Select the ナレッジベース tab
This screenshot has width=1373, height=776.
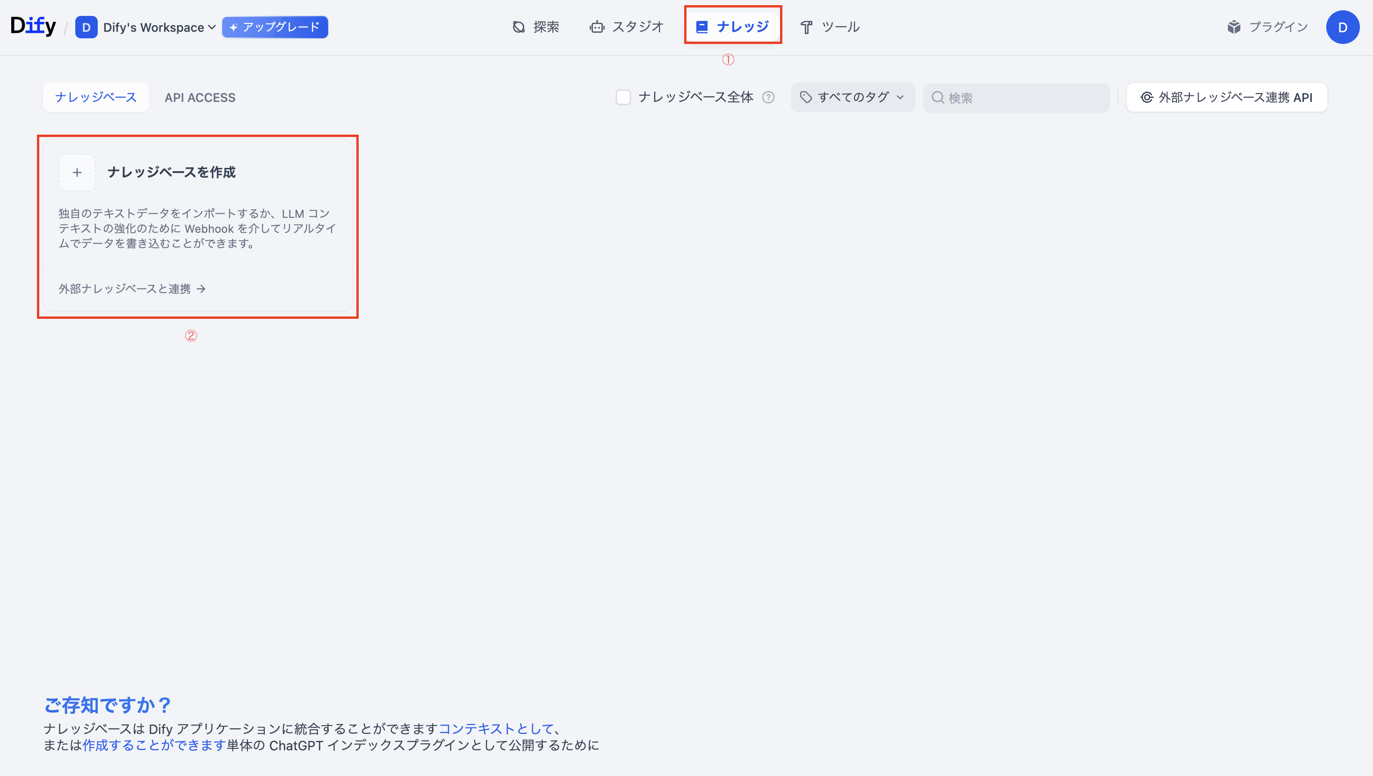96,98
